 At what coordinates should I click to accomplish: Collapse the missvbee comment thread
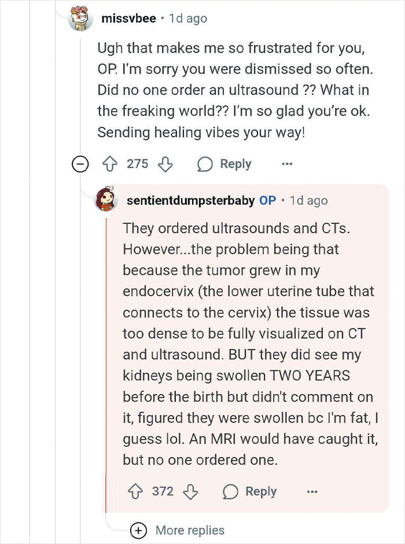point(79,164)
